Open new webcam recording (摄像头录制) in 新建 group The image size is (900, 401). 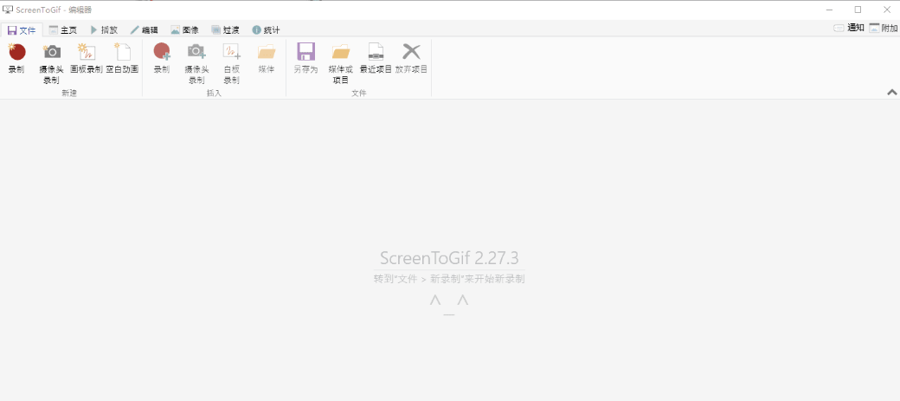(52, 63)
